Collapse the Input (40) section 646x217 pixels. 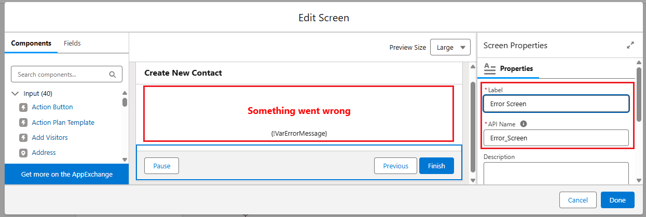point(15,94)
